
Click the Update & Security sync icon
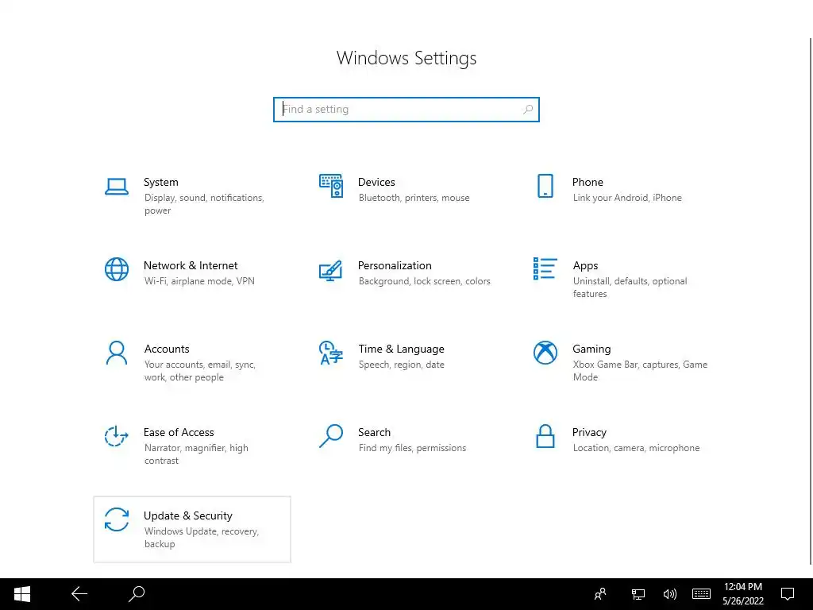117,519
